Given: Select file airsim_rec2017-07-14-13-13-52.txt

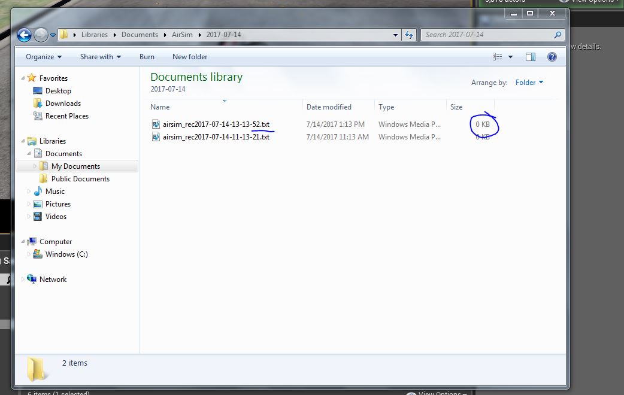Looking at the screenshot, I should (216, 124).
